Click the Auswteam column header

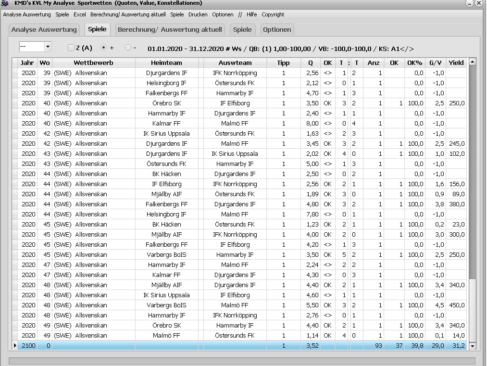tap(235, 63)
